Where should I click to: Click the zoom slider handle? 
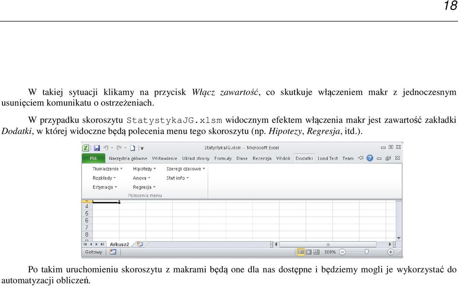pos(366,252)
